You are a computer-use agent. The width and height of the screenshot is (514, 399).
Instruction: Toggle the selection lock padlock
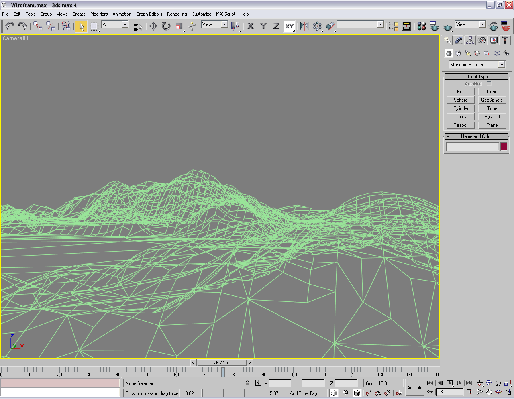tap(247, 383)
